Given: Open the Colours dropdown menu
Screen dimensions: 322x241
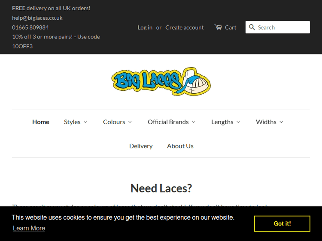Looking at the screenshot, I should pos(117,122).
